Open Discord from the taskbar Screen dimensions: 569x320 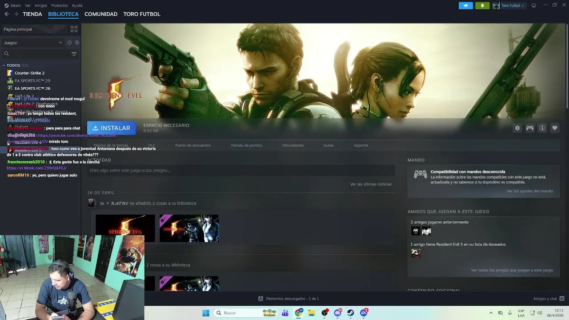click(338, 313)
